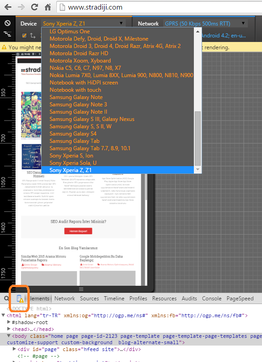262x362 pixels.
Task: Toggle the orange emulate screen checkbox
Action: [24, 36]
